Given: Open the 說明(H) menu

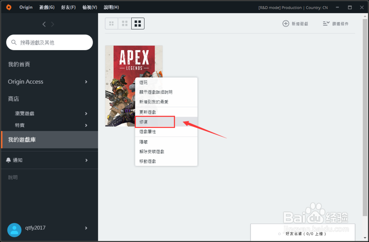Looking at the screenshot, I should click(111, 7).
